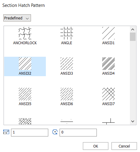Choose the ANSI33 dashed hatch pattern
140x152 pixels.
tap(67, 66)
